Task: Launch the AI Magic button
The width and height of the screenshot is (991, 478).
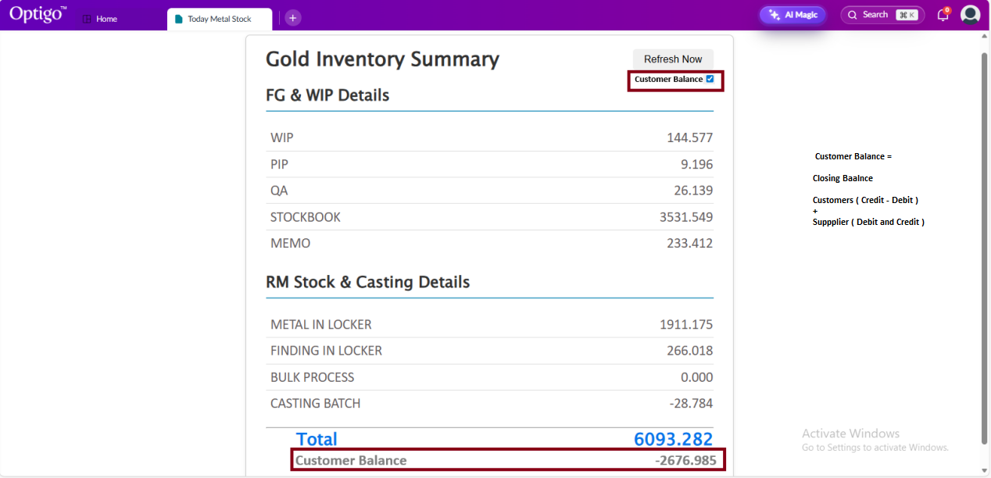Action: click(792, 15)
